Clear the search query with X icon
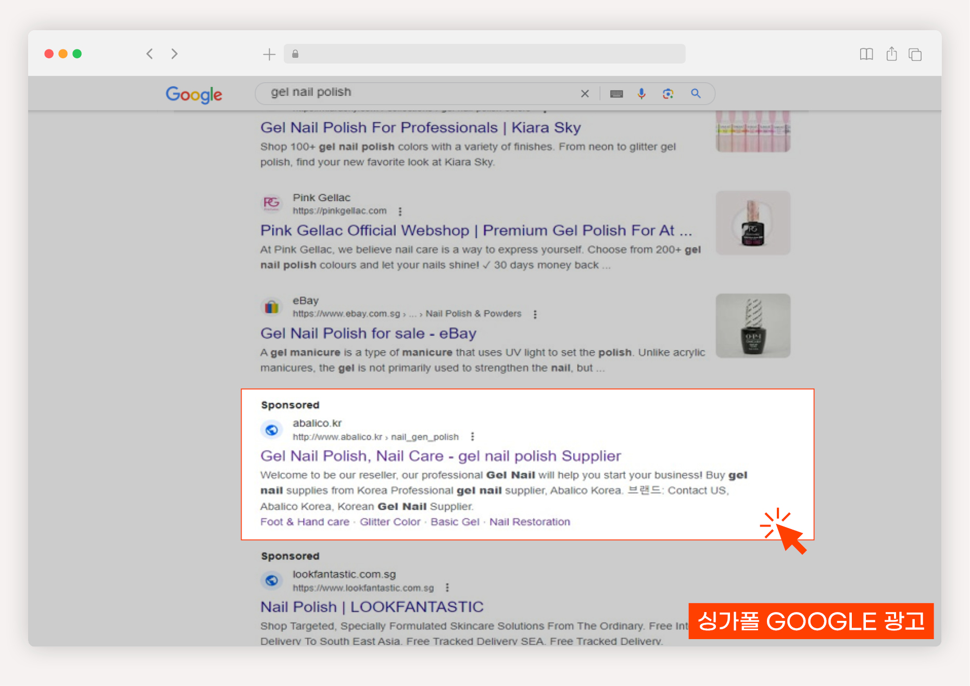The width and height of the screenshot is (970, 686). pos(585,93)
